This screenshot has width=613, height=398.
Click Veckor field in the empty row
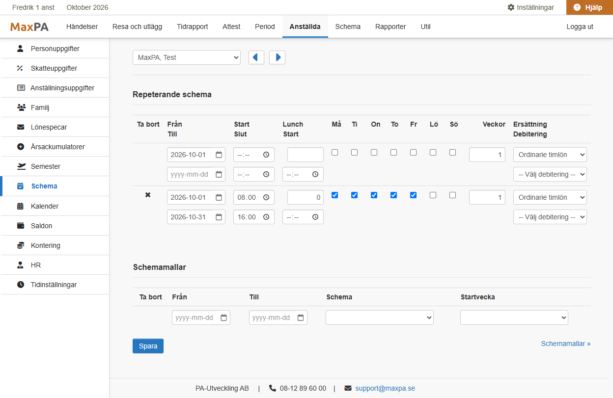487,155
